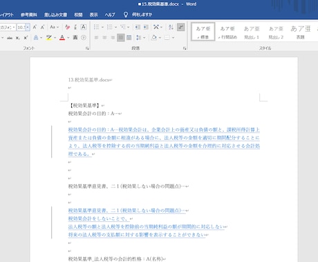Image resolution: width=318 pixels, height=262 pixels.
Task: Click the enclosed character border A icon
Action: pyautogui.click(x=84, y=27)
